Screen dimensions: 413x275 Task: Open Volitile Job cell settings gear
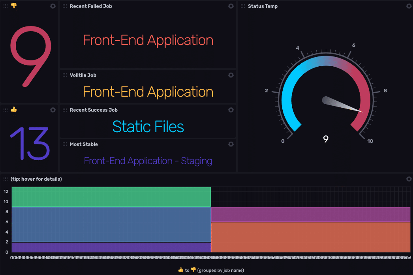pyautogui.click(x=231, y=75)
